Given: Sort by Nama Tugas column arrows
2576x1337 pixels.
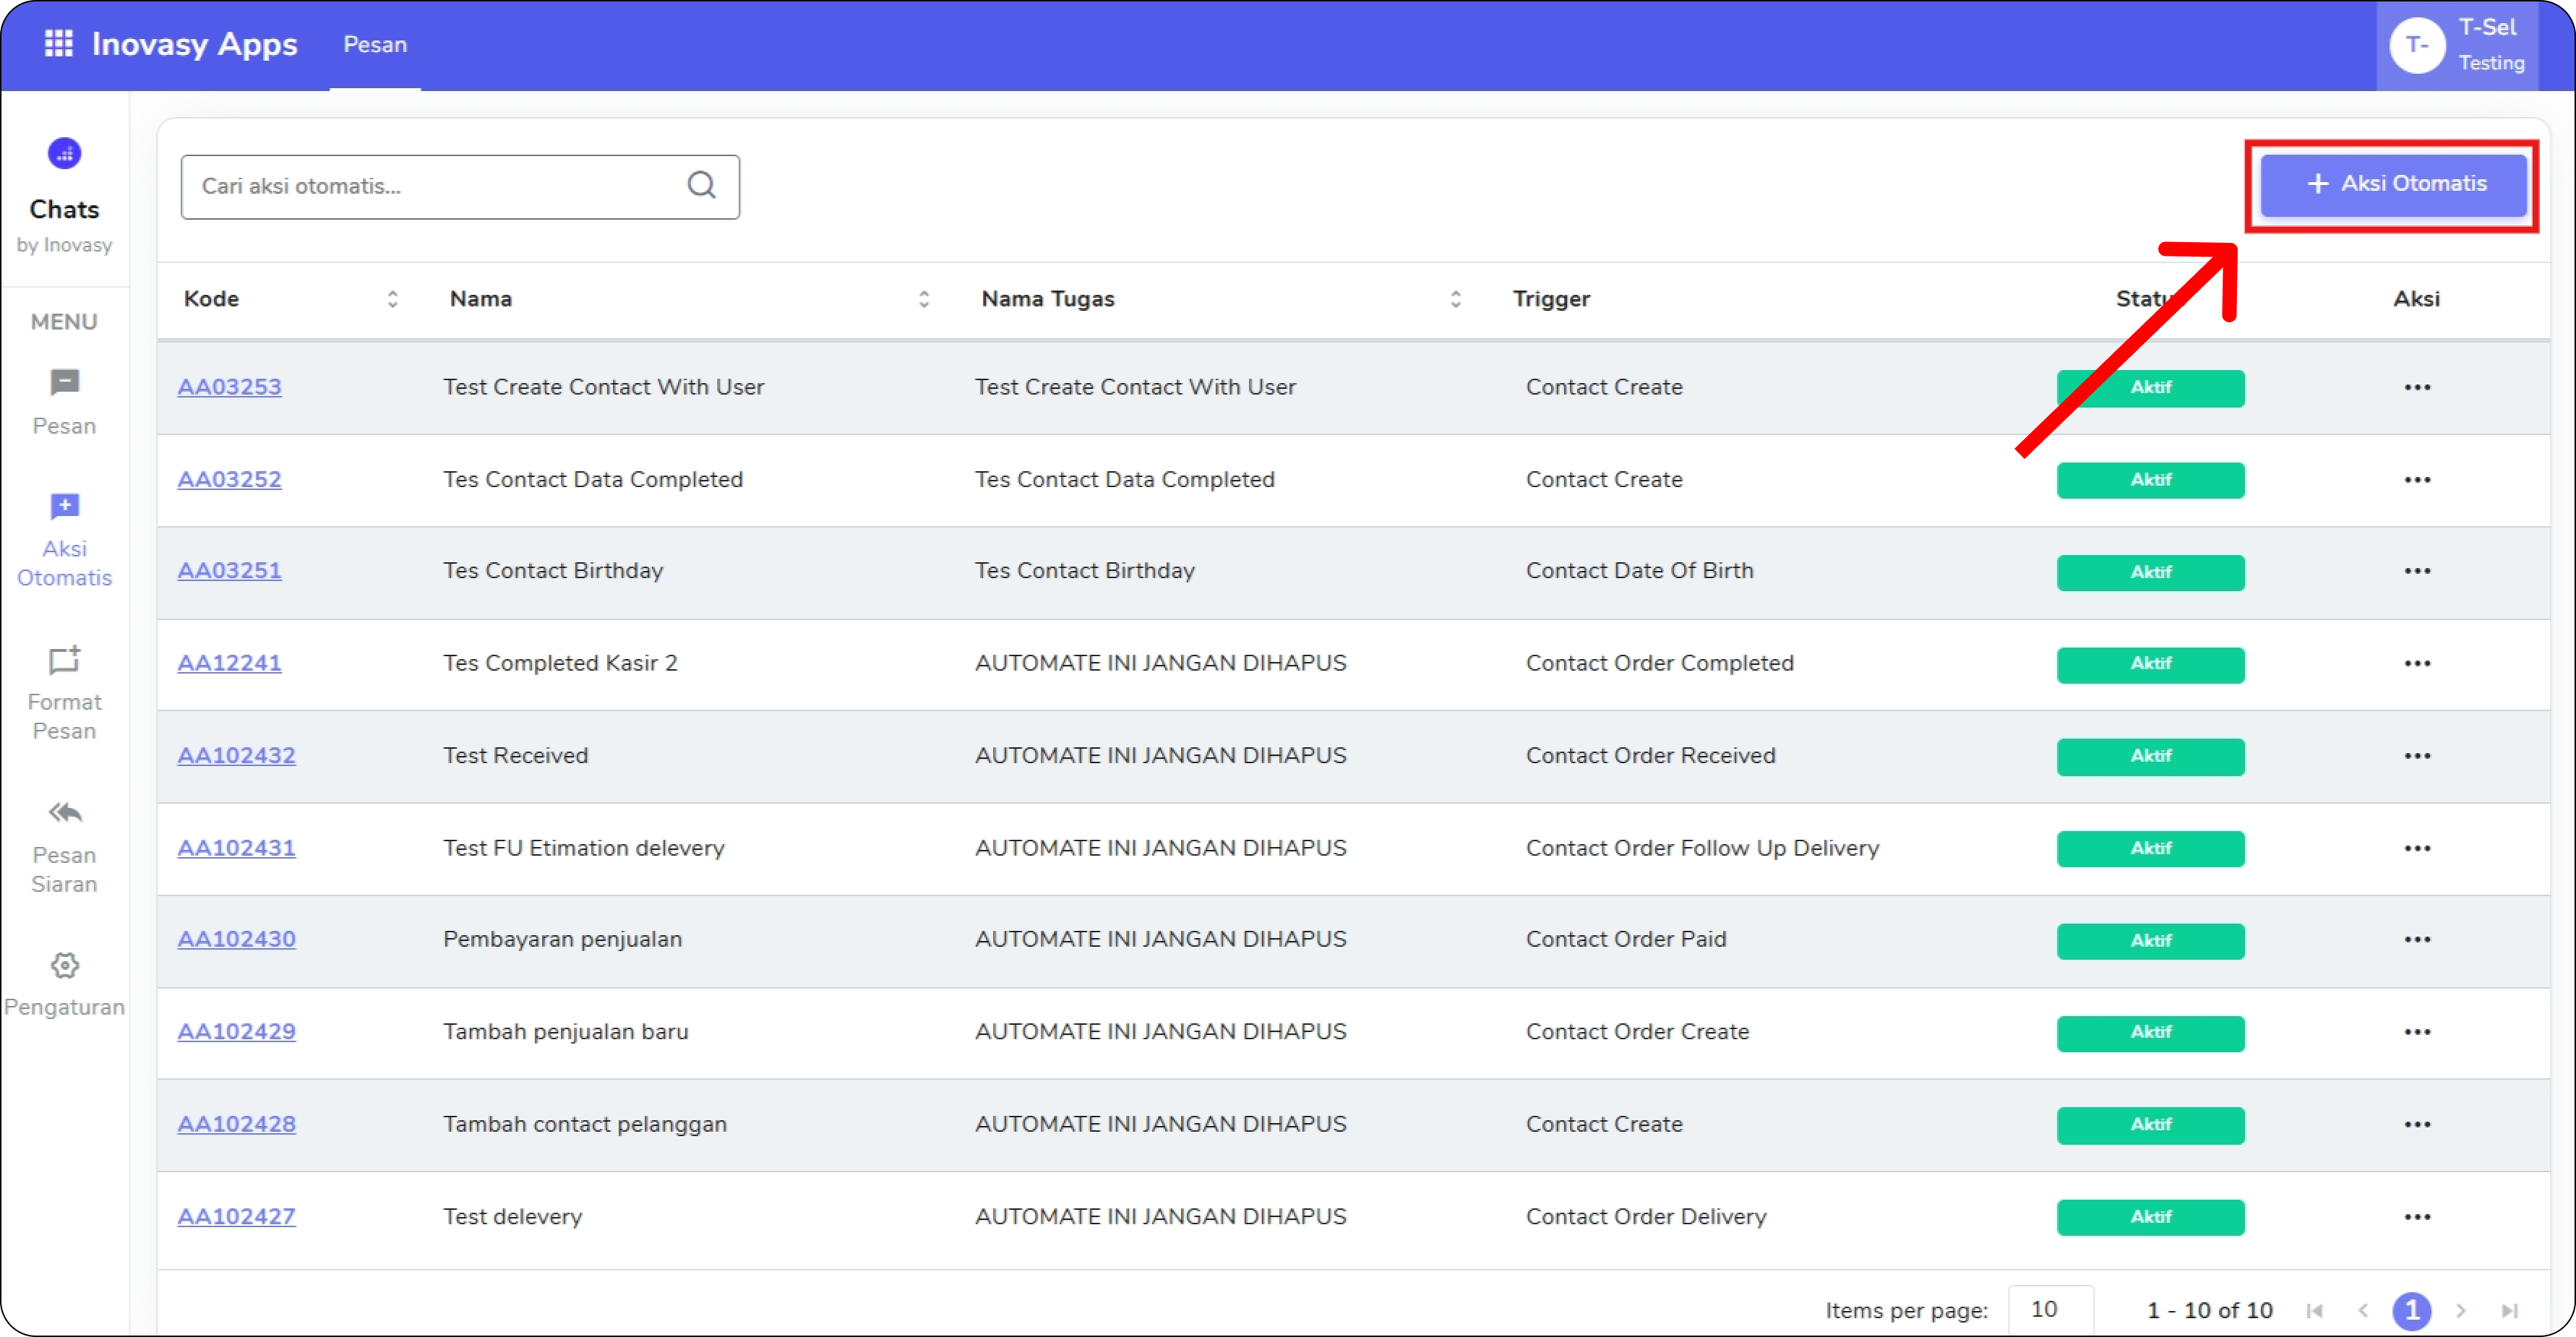Looking at the screenshot, I should pyautogui.click(x=1455, y=299).
